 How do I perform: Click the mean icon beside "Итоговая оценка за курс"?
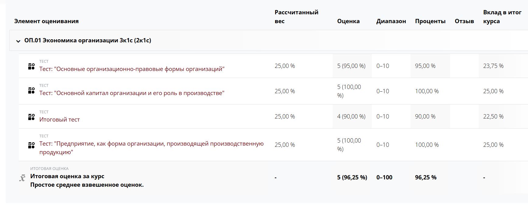click(22, 178)
